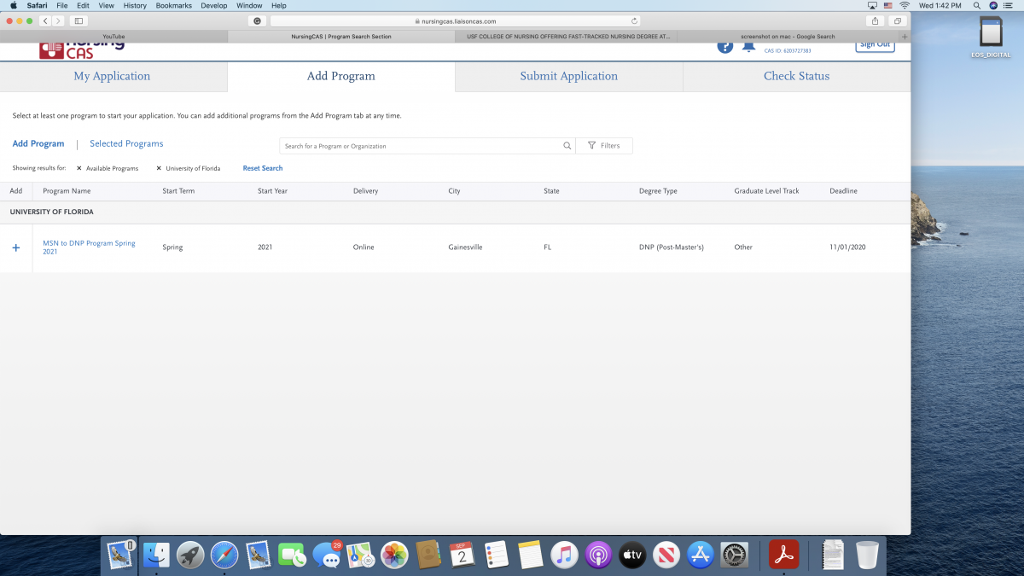Open Launchpad from the Dock
This screenshot has height=576, width=1024.
[190, 555]
